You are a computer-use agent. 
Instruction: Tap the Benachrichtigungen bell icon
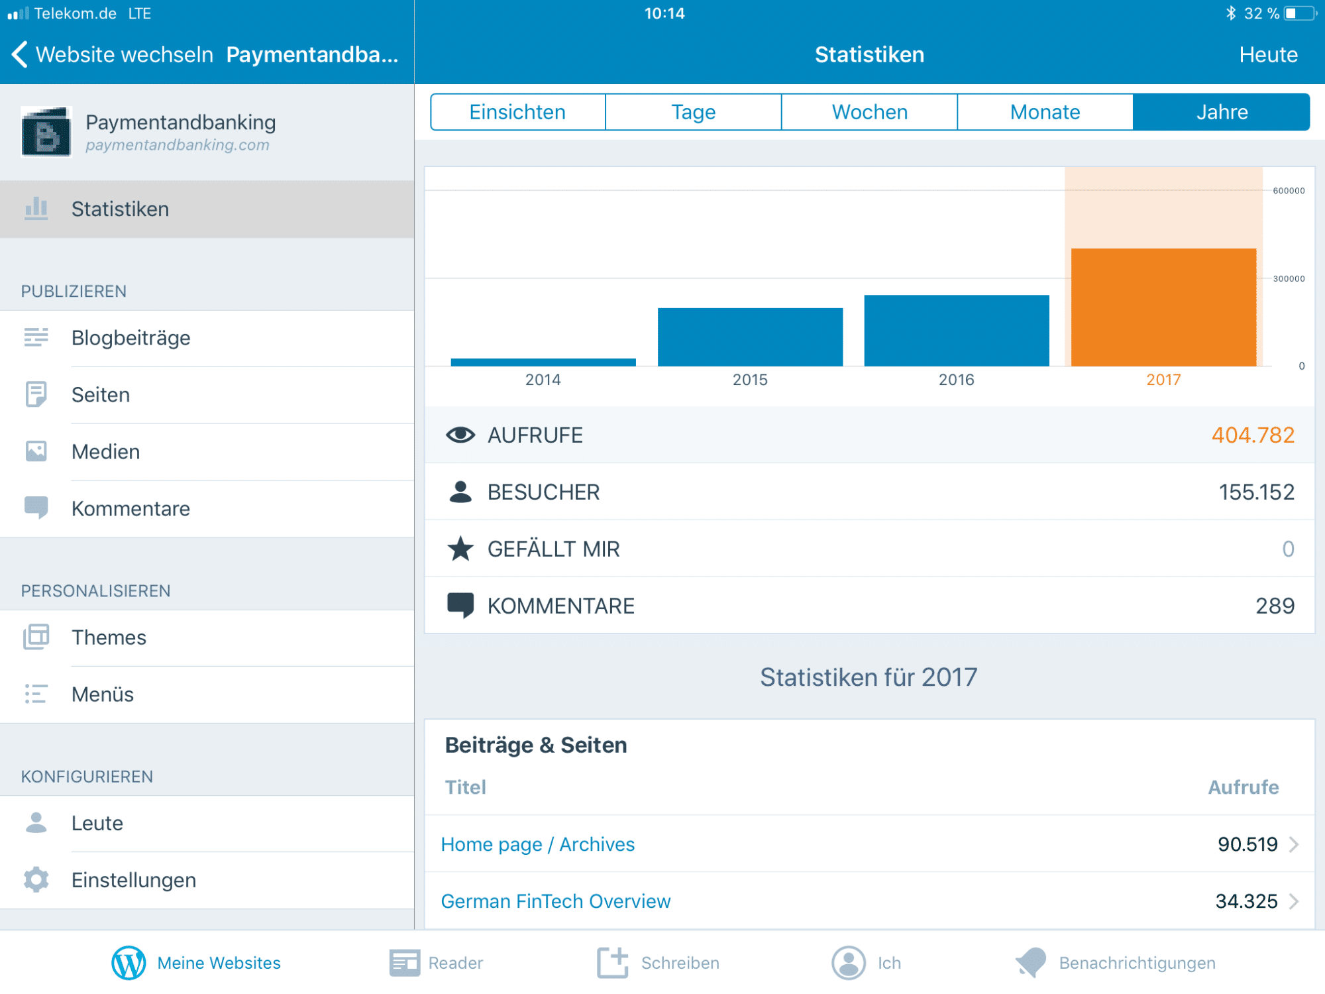1031,962
